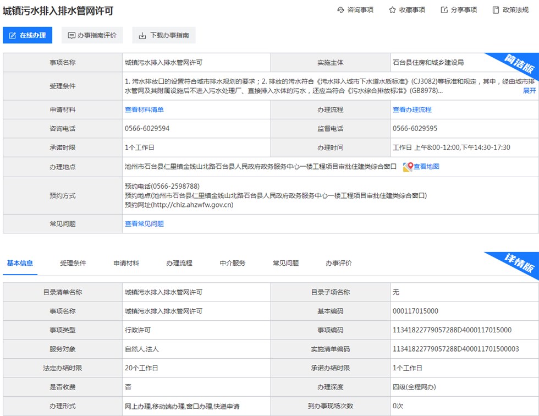The image size is (539, 416).
Task: Start 在线办理 online processing
Action: pos(28,35)
